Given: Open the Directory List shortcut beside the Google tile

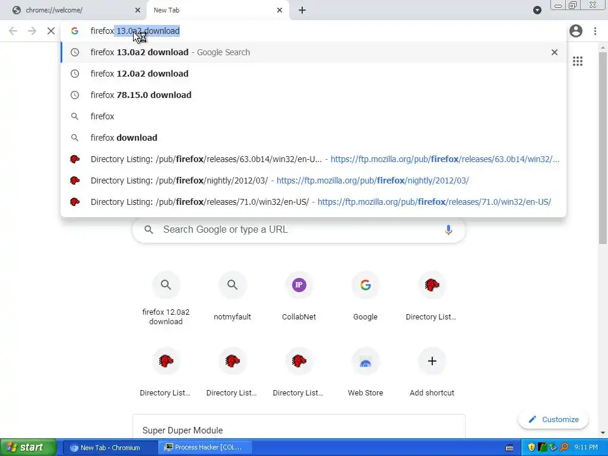Looking at the screenshot, I should click(432, 297).
